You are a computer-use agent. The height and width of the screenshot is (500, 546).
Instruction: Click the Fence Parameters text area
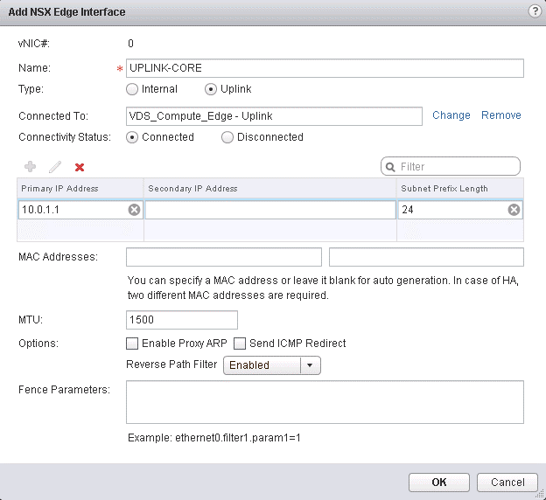325,402
